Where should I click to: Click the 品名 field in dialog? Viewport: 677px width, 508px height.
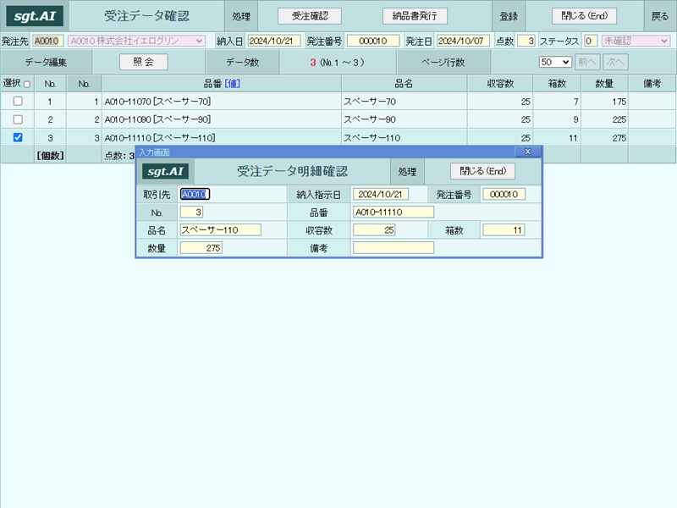220,229
